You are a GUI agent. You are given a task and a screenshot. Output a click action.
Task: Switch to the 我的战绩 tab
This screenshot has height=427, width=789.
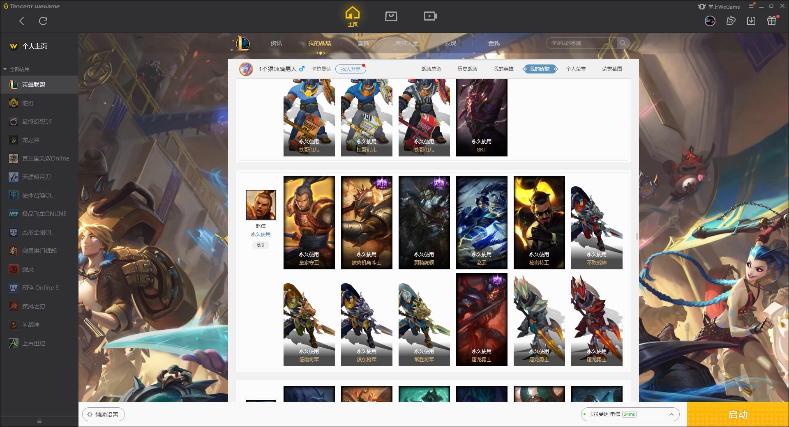tap(320, 43)
